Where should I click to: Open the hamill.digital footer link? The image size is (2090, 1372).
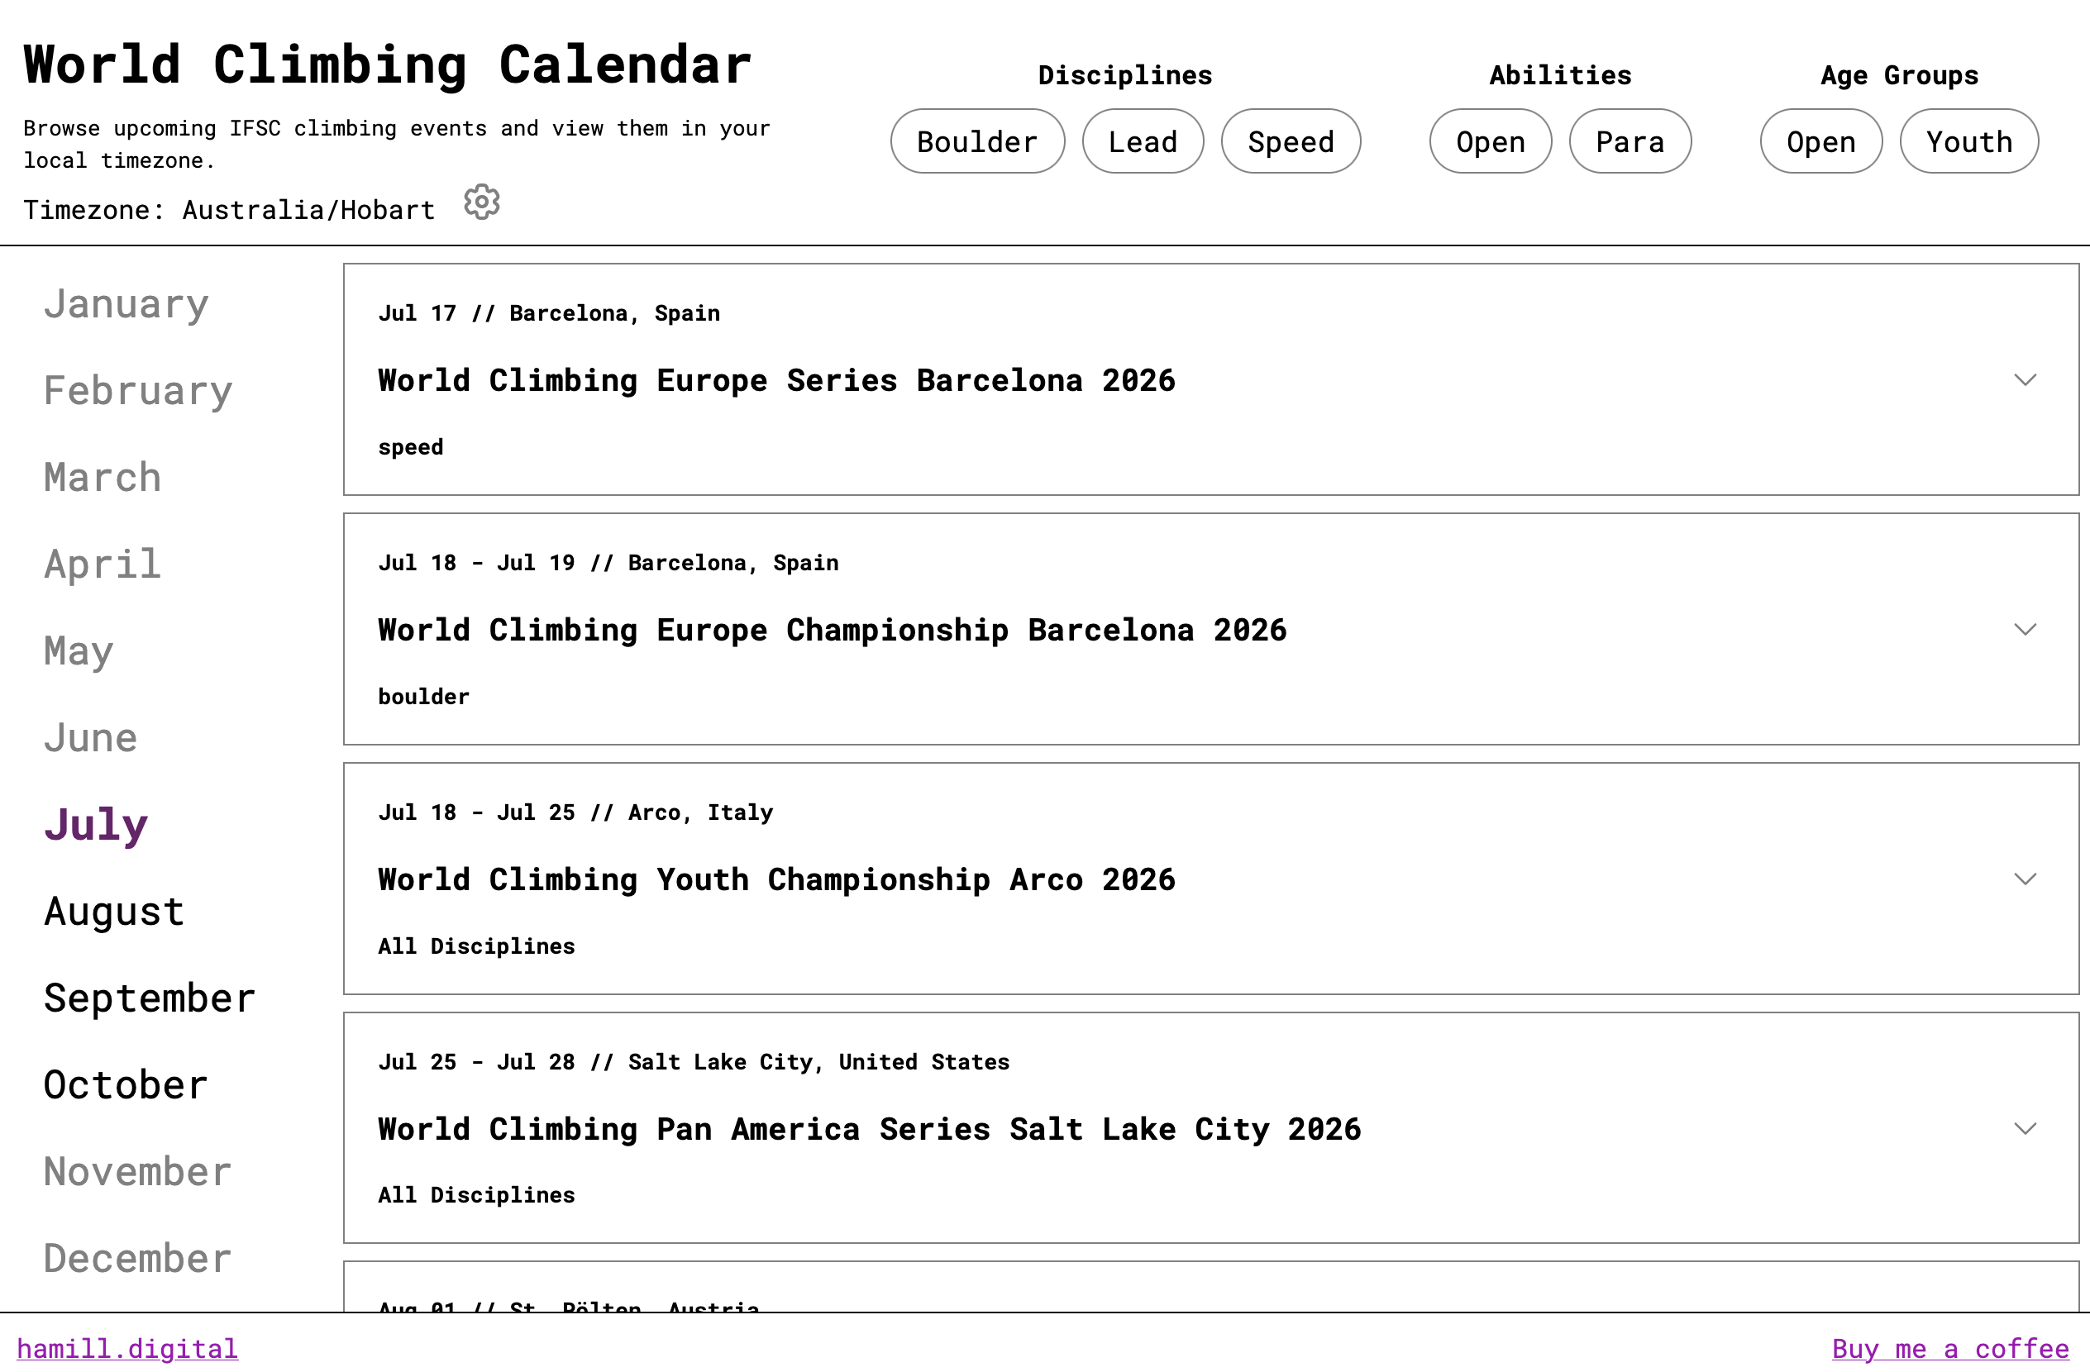tap(127, 1348)
